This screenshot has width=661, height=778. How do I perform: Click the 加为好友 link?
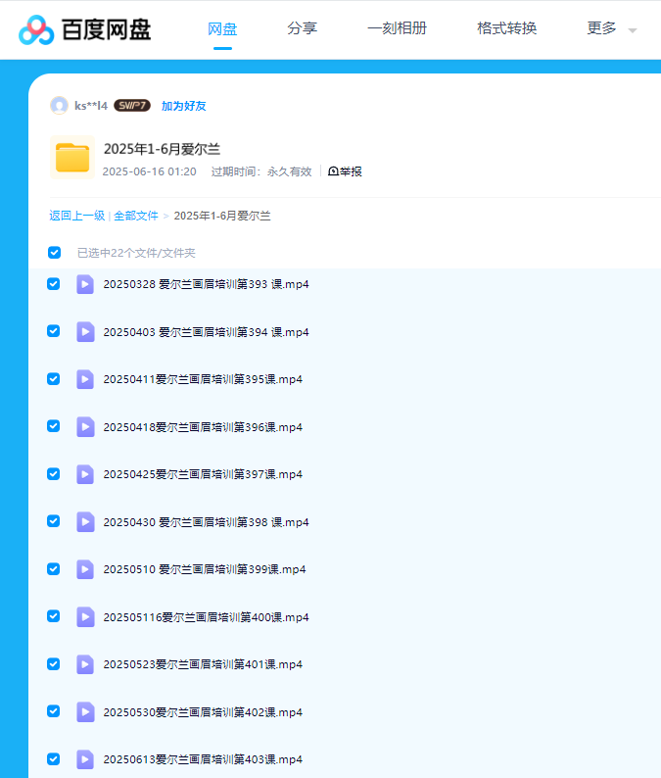click(183, 106)
